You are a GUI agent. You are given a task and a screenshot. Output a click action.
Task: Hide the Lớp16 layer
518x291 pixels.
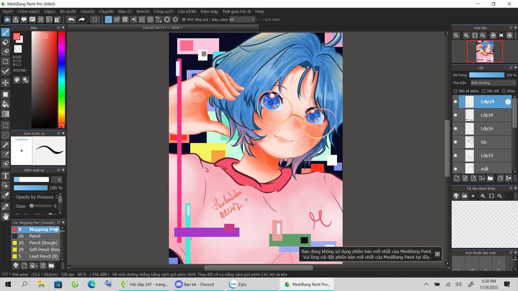[x=456, y=129]
